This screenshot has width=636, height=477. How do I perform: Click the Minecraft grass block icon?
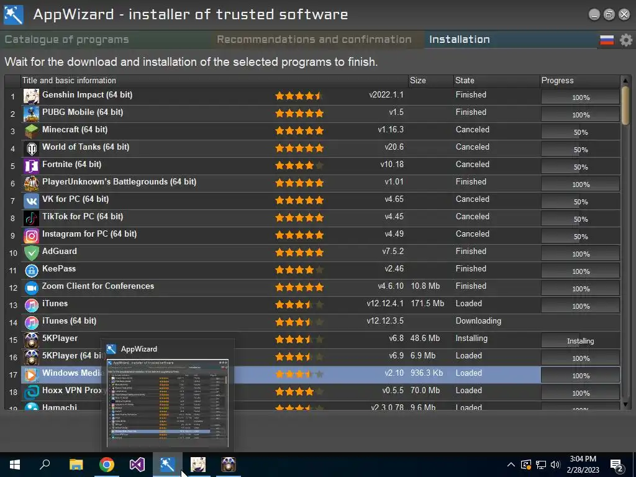coord(31,132)
